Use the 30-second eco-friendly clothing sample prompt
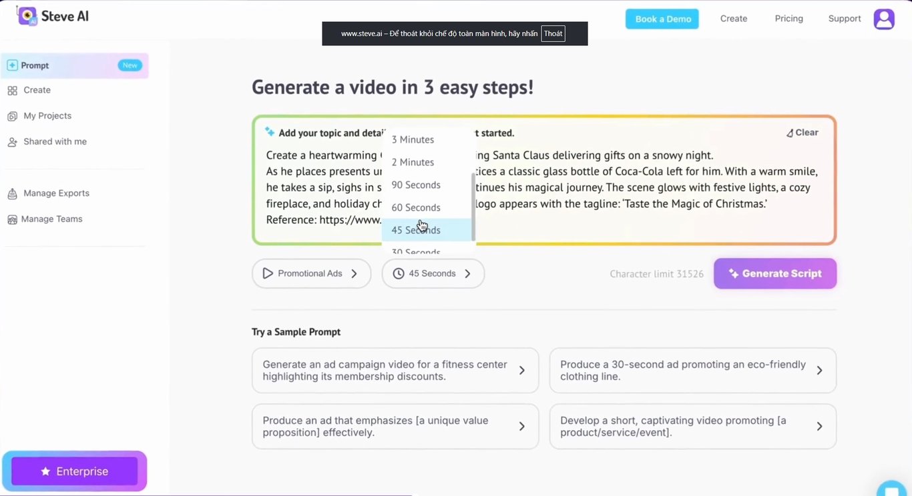The image size is (912, 496). click(692, 371)
